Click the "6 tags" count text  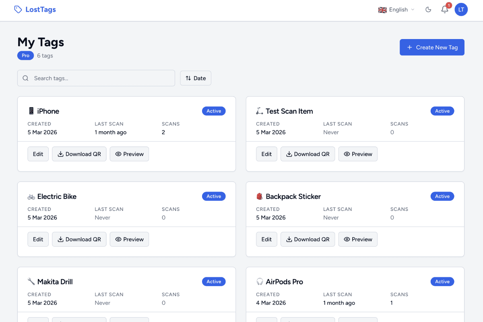(x=45, y=56)
